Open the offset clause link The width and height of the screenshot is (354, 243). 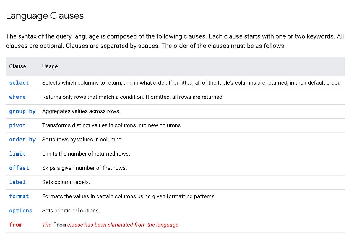(x=19, y=168)
